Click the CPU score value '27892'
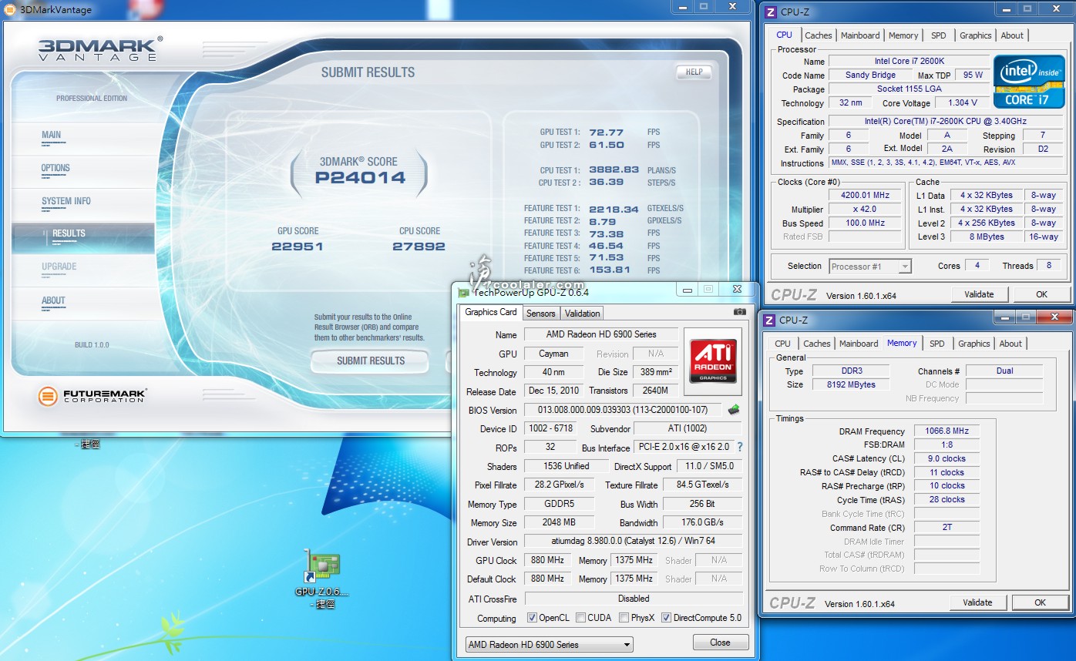The image size is (1076, 661). [419, 247]
